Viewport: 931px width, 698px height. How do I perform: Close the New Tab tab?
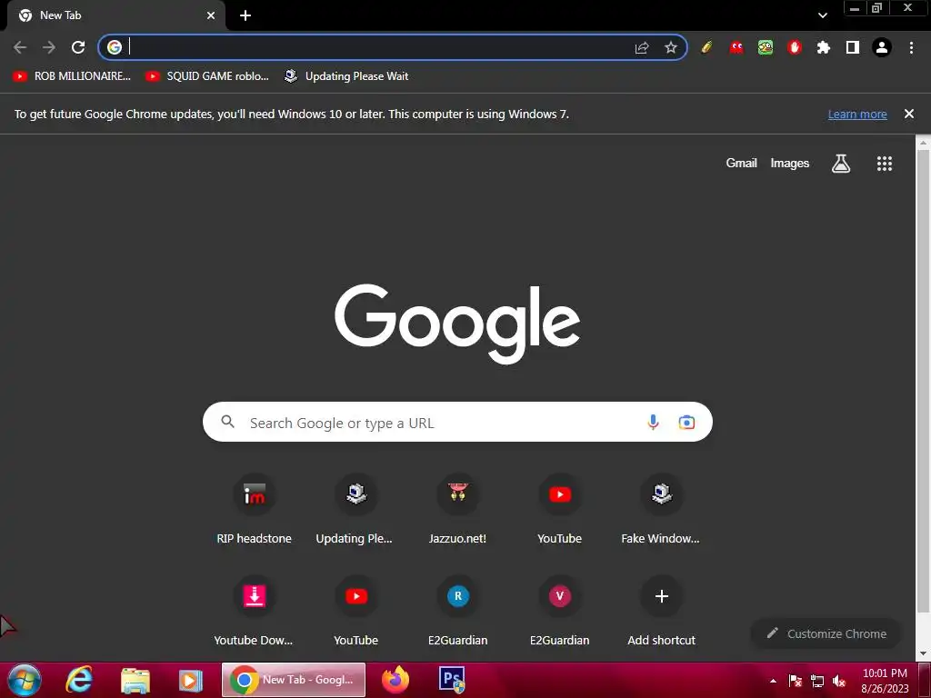coord(211,15)
